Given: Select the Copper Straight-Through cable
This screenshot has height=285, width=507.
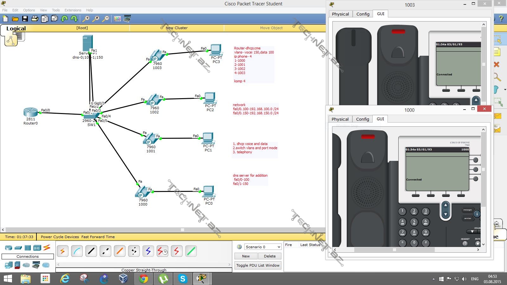Looking at the screenshot, I should pos(91,251).
